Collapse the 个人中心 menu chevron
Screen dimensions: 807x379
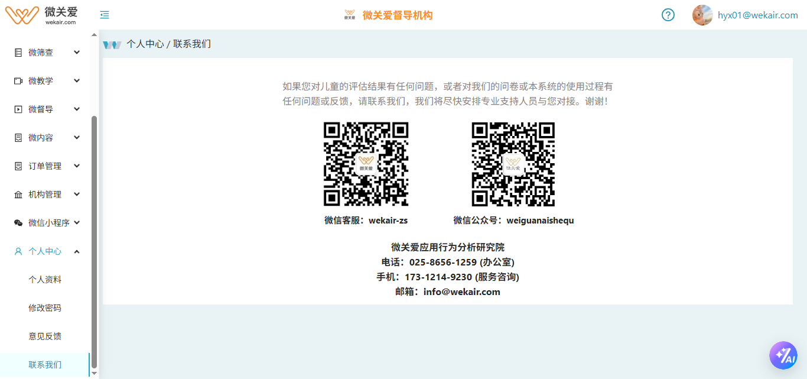coord(77,251)
